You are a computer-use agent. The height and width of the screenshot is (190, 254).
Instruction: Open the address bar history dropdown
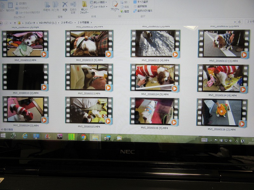point(235,22)
